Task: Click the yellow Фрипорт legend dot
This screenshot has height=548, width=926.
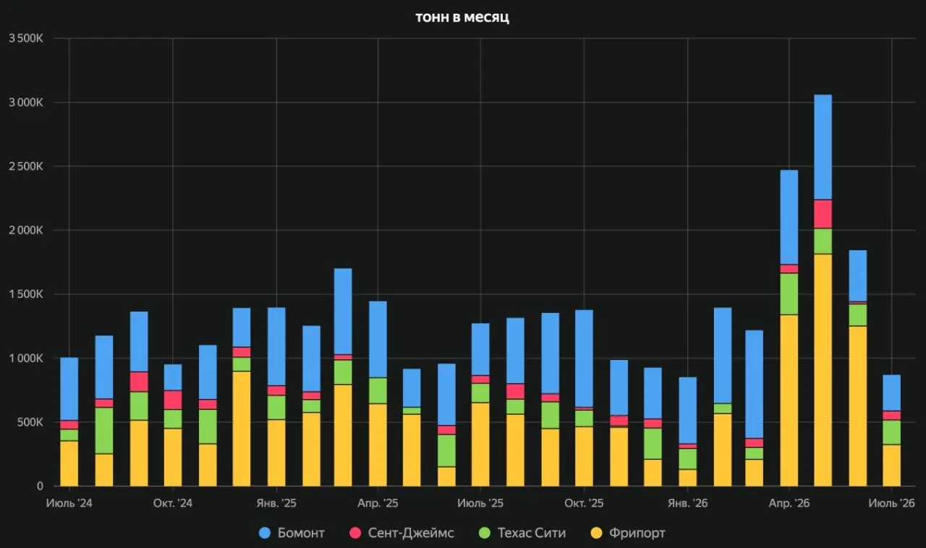Action: 596,533
